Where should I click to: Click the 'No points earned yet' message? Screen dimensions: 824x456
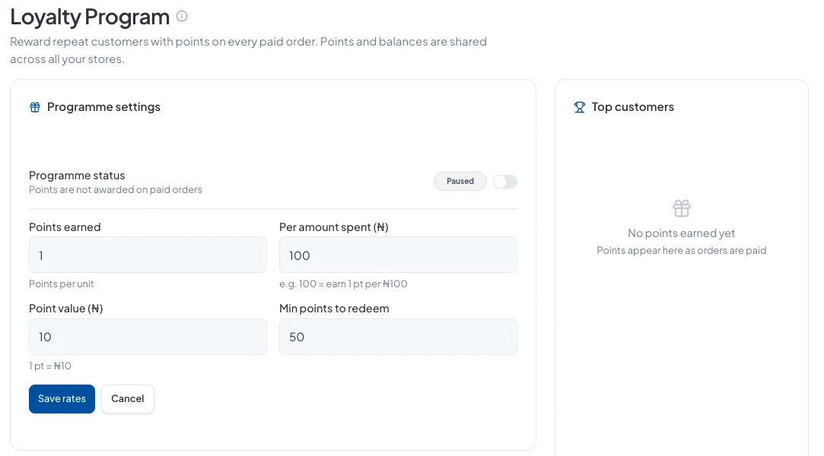[682, 233]
